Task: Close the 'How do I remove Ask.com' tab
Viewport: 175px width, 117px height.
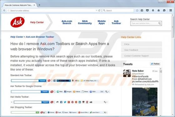Action: pyautogui.click(x=34, y=5)
